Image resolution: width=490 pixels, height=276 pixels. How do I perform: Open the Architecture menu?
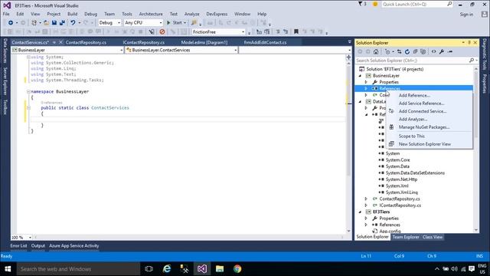[151, 14]
